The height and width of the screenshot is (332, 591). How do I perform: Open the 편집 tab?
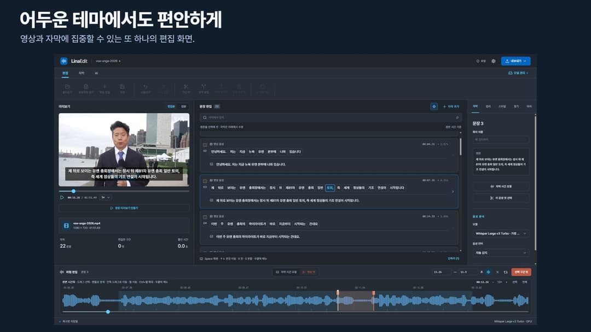click(65, 73)
